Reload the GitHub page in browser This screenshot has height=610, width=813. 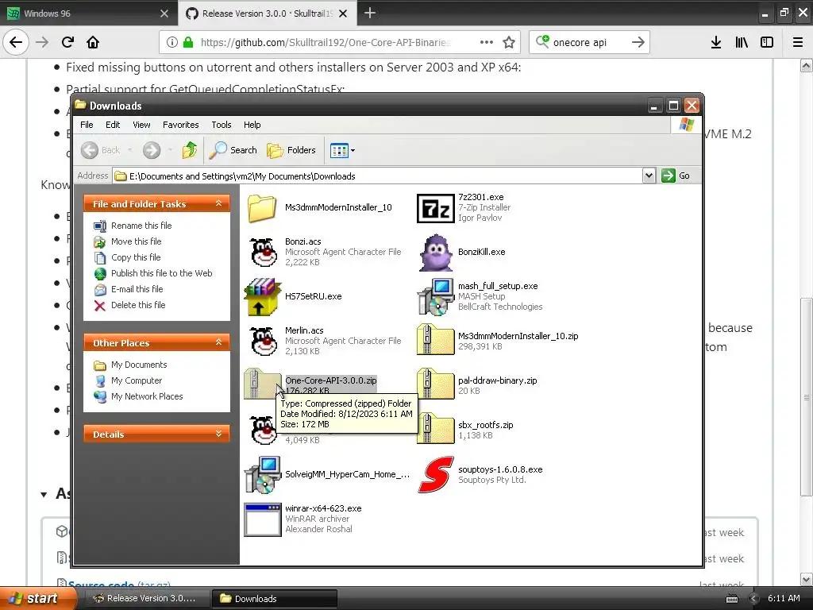(x=67, y=42)
